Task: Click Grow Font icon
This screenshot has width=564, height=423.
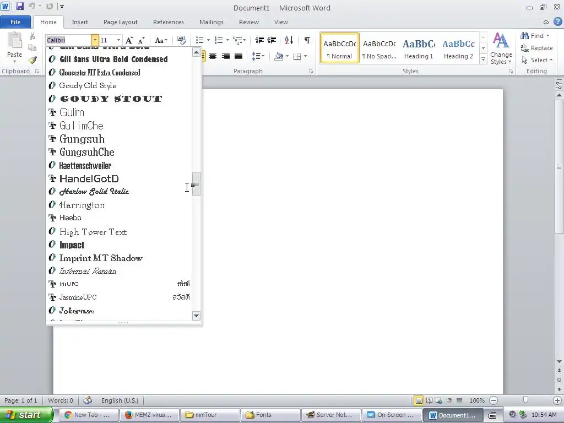Action: coord(129,40)
